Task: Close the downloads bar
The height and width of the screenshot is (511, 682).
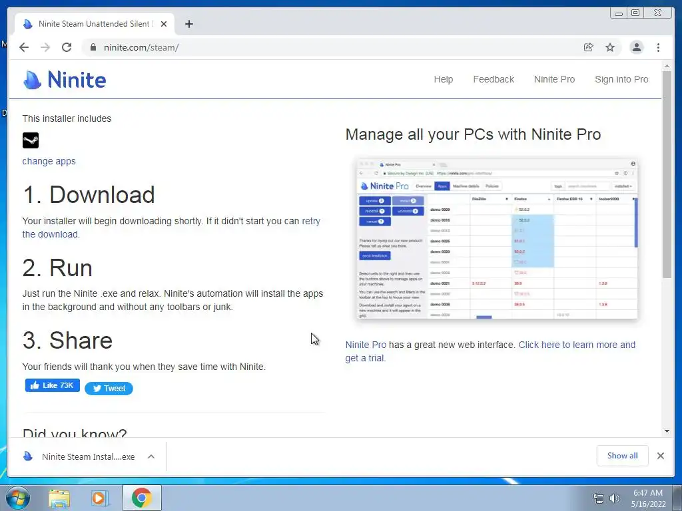Action: 660,456
